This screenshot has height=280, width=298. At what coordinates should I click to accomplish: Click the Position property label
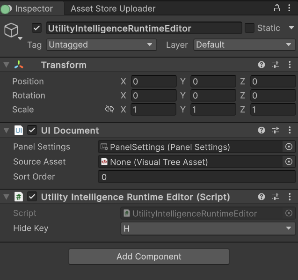pyautogui.click(x=28, y=81)
